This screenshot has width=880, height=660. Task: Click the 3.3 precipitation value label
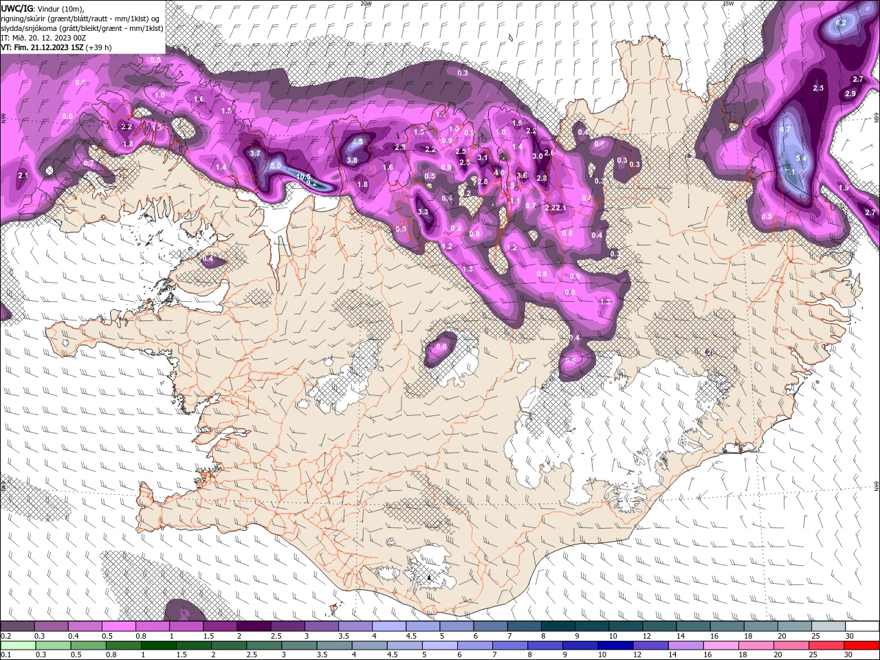coord(423,212)
